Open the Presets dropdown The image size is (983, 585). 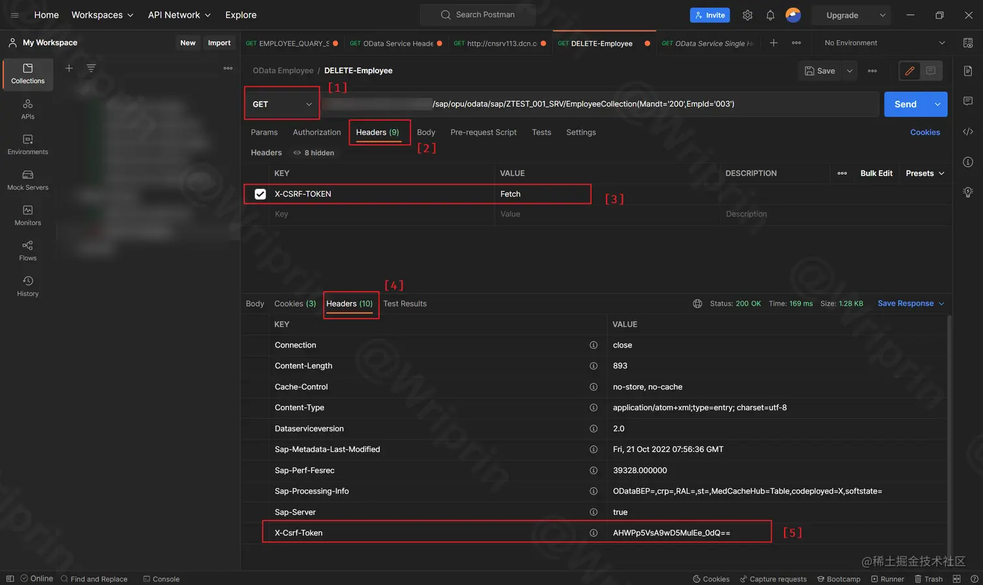click(924, 173)
